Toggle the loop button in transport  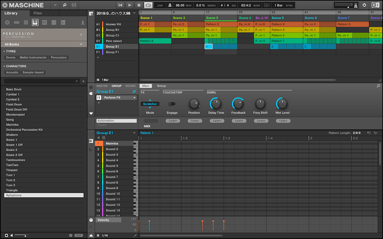148,5
